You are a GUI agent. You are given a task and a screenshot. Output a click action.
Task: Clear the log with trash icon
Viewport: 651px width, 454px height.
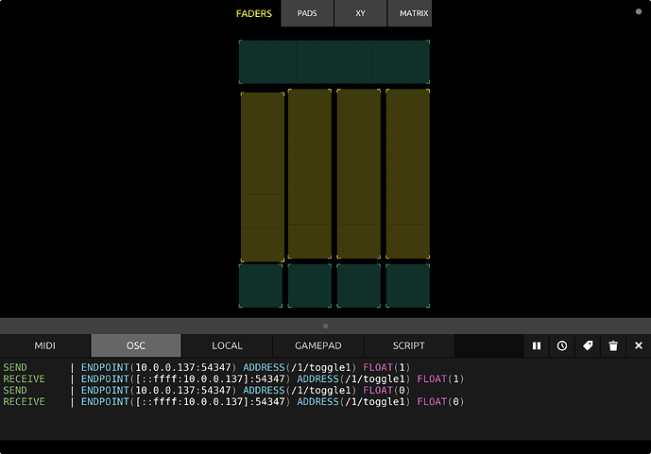(x=613, y=346)
